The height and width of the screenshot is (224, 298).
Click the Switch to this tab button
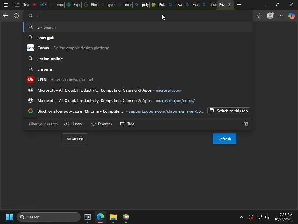click(229, 111)
